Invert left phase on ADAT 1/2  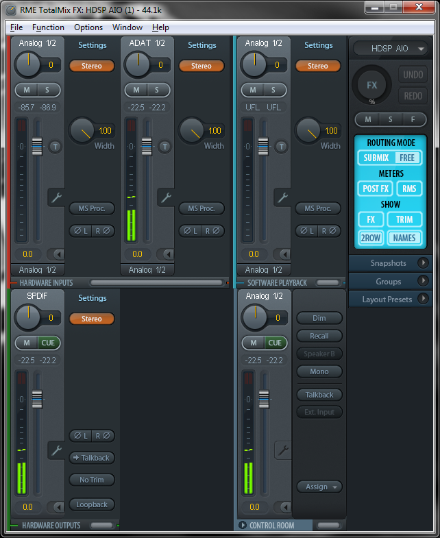coord(191,231)
